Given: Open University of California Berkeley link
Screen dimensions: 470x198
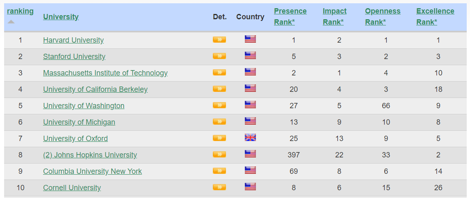Looking at the screenshot, I should 95,89.
